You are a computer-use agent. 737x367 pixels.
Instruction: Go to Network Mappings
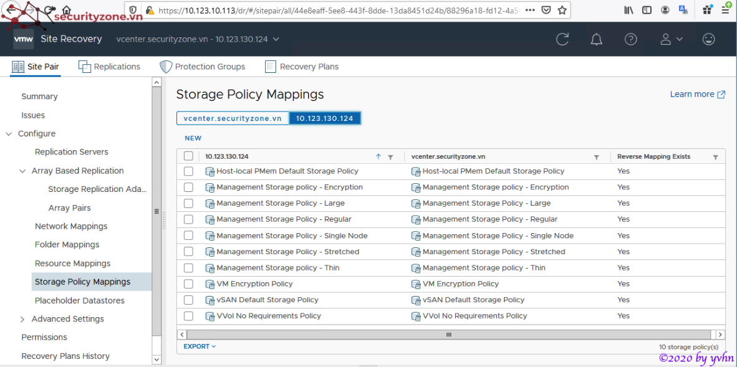(71, 227)
